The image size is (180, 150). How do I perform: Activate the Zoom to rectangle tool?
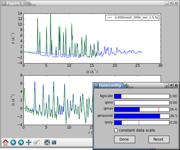(36, 142)
